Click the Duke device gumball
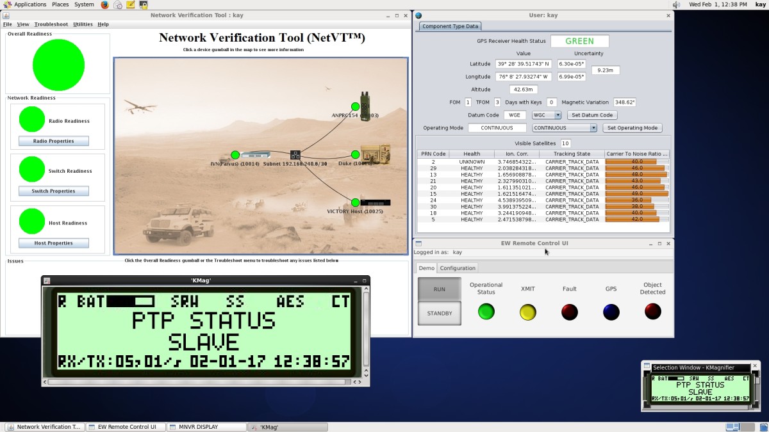Image resolution: width=769 pixels, height=432 pixels. coord(355,155)
